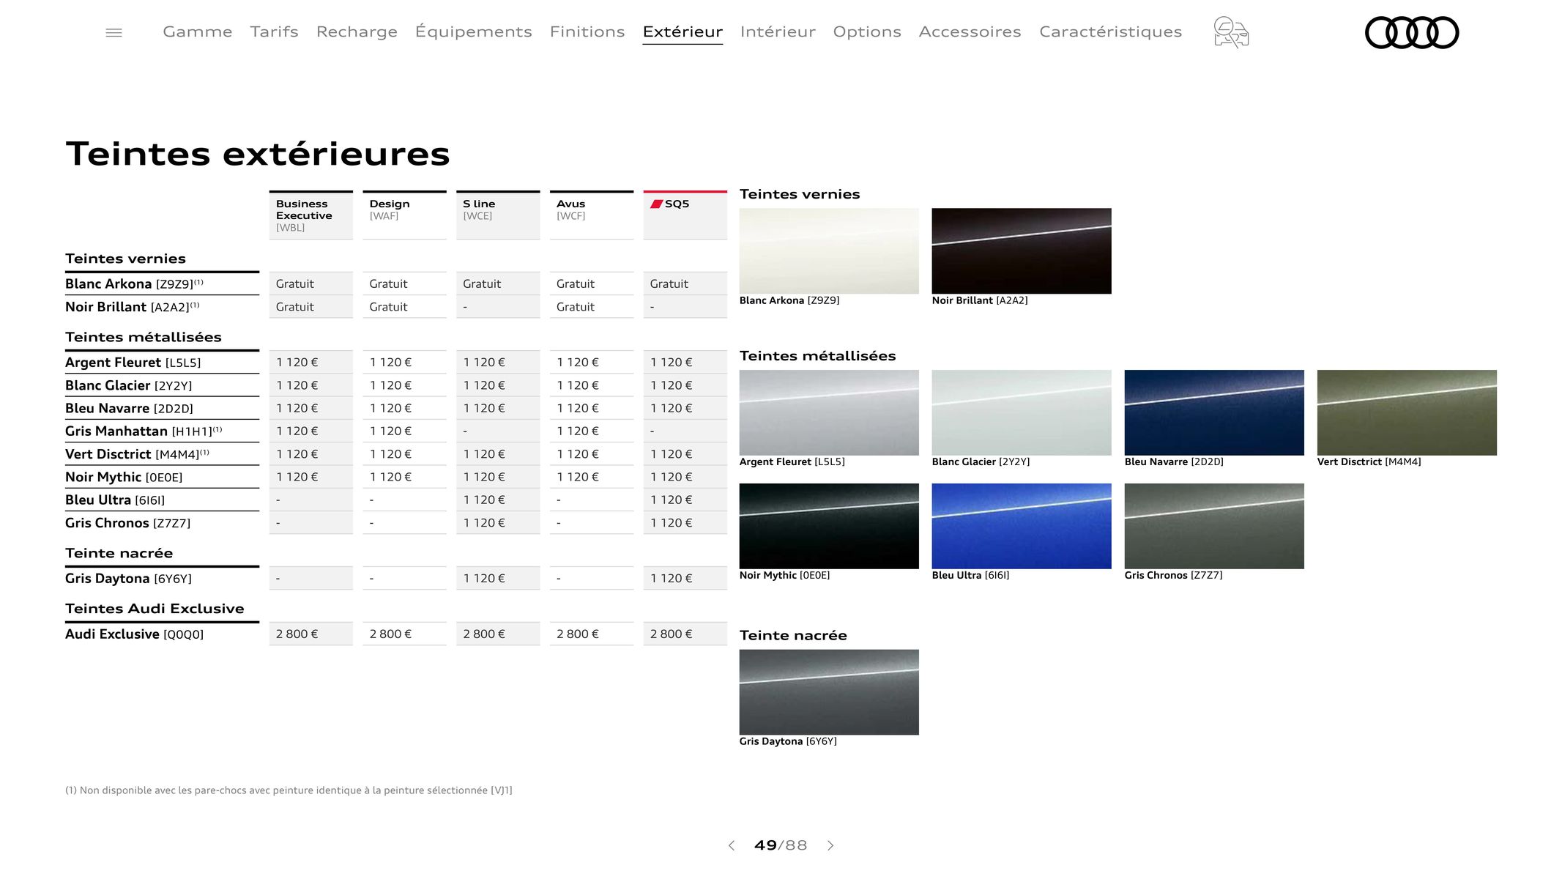Viewport: 1562px width, 879px height.
Task: Select the Noir Brillant color swatch
Action: click(1022, 251)
